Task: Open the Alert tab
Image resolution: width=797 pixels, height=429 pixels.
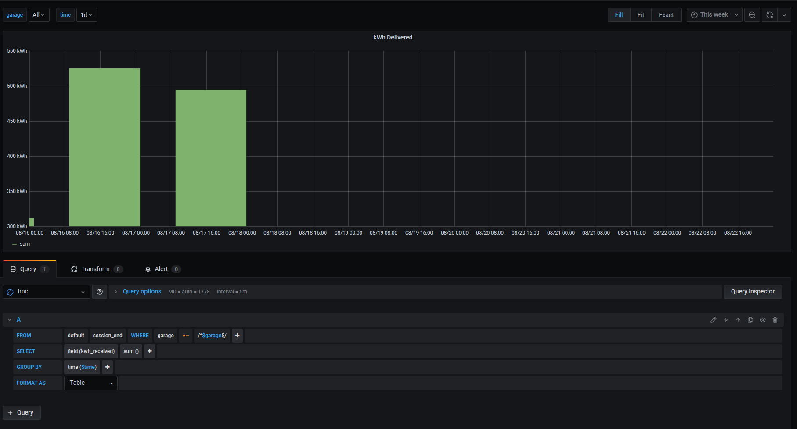Action: pyautogui.click(x=161, y=268)
